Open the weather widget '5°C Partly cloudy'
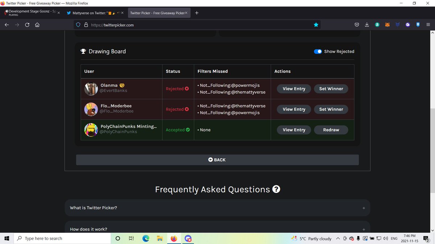Image resolution: width=435 pixels, height=244 pixels. (x=311, y=239)
